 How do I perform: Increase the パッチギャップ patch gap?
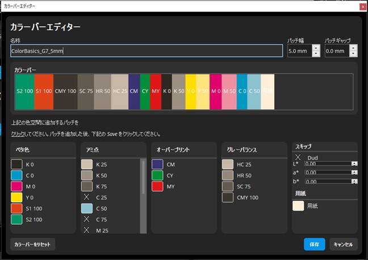pos(353,48)
